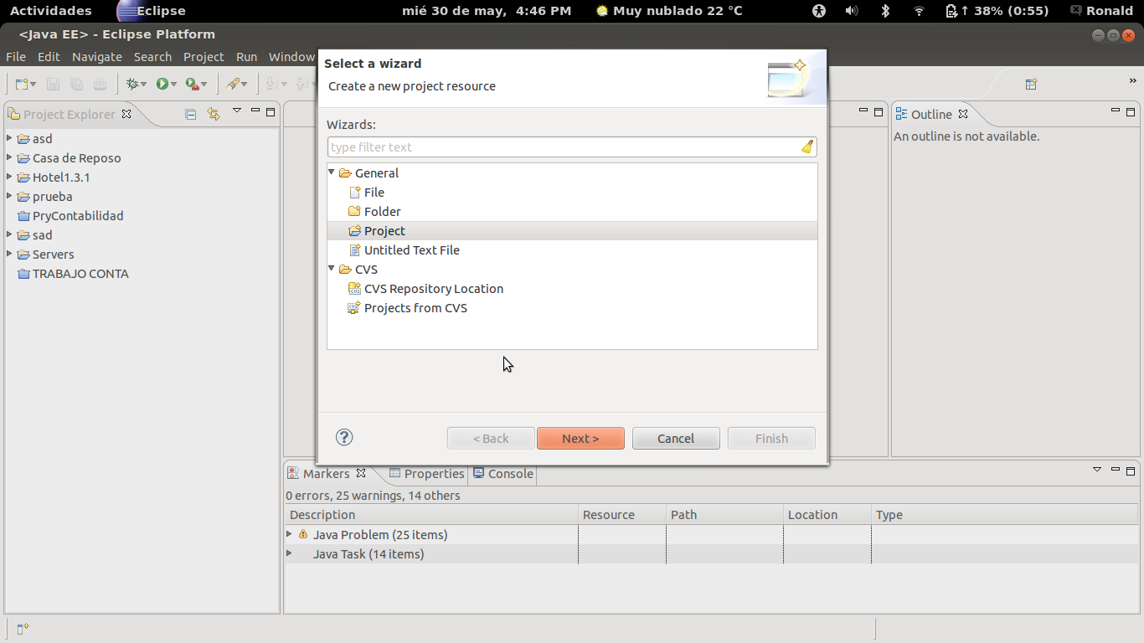Click the show more perspectives chevron
The image size is (1144, 643).
click(1132, 81)
